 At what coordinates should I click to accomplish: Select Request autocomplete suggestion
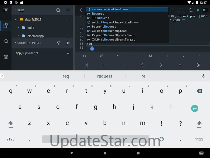[127, 14]
